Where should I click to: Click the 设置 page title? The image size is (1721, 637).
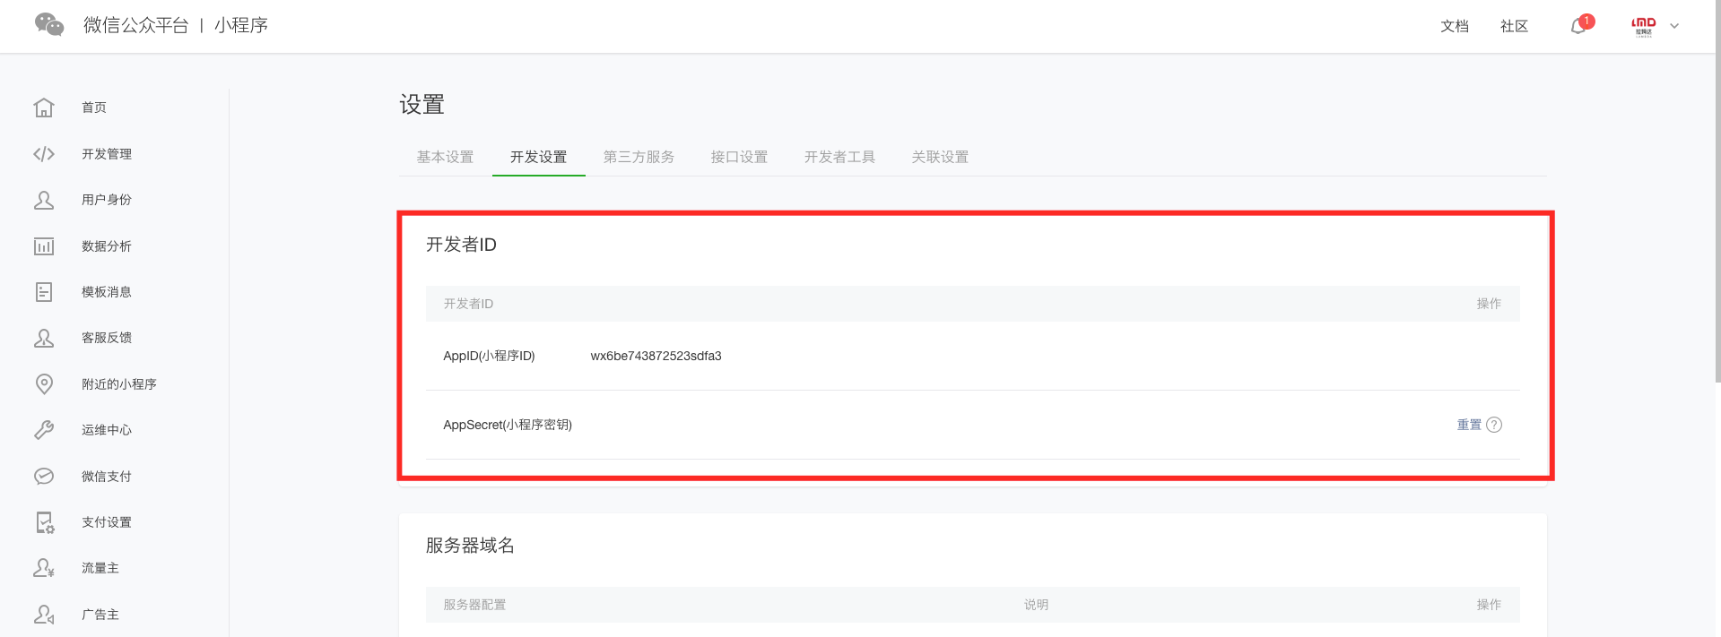point(422,105)
